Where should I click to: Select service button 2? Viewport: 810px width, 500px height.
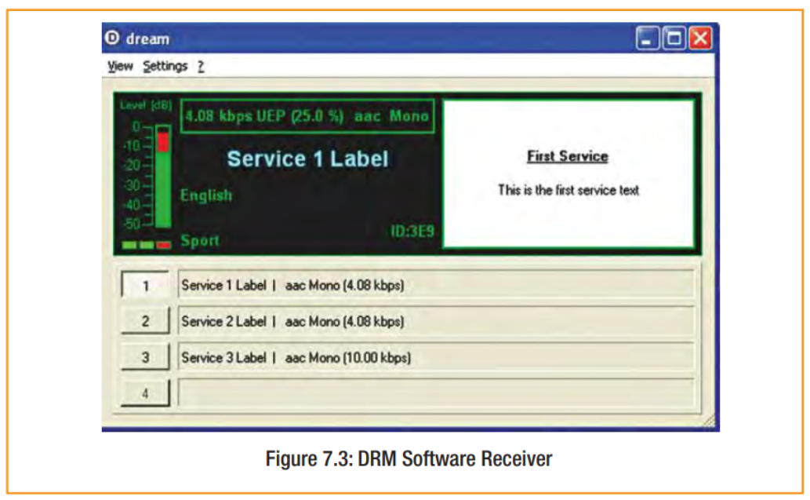pyautogui.click(x=145, y=320)
